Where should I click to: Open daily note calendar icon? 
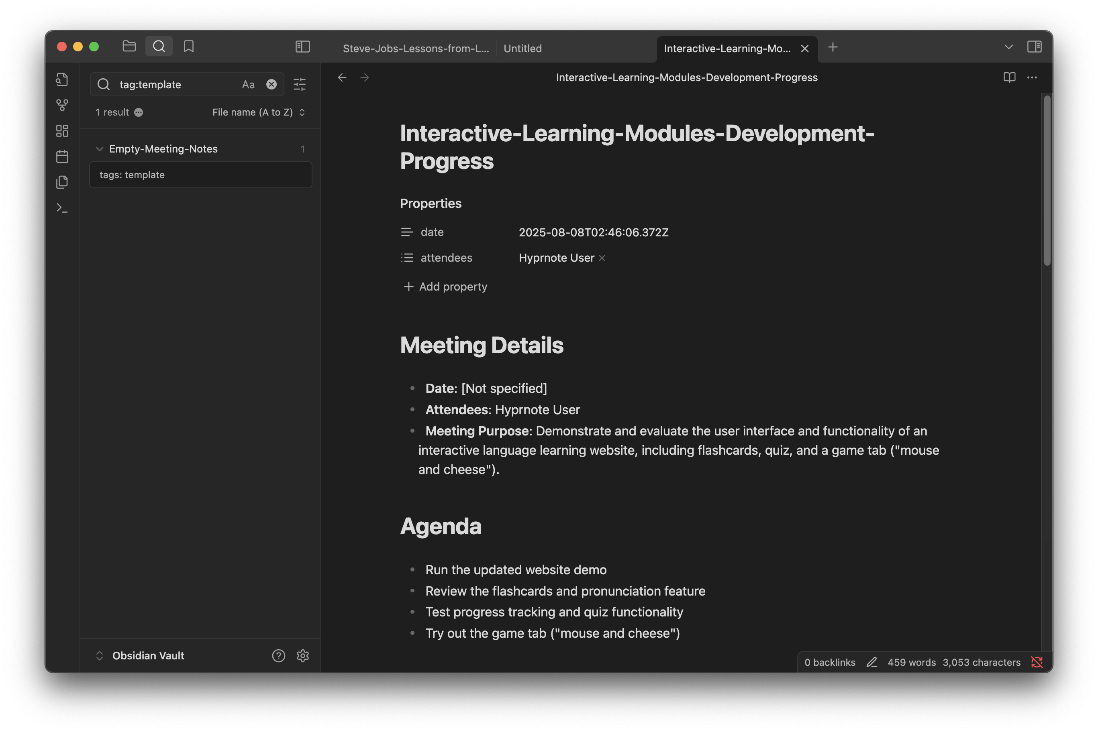62,157
